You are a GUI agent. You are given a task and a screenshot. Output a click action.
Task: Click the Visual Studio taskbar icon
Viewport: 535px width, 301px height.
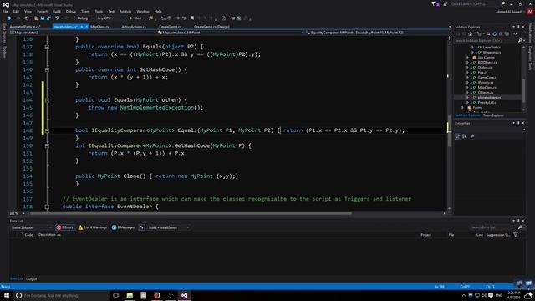pyautogui.click(x=184, y=295)
